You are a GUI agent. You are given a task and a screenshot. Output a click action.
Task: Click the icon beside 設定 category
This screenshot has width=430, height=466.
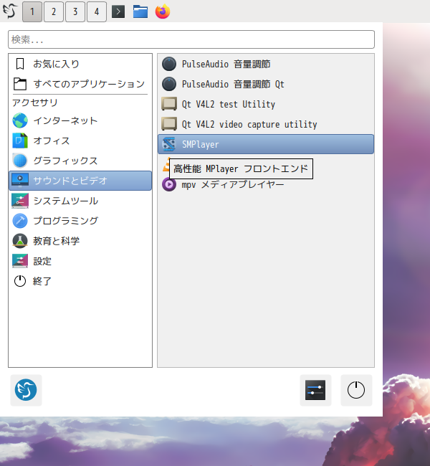coord(20,261)
